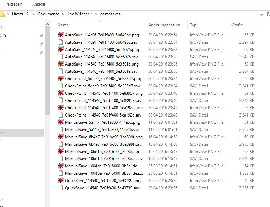Click IrfanView icon of CheckPoint_114540_7e01f400_5ea192a.png
The width and height of the screenshot is (270, 207).
click(x=60, y=108)
